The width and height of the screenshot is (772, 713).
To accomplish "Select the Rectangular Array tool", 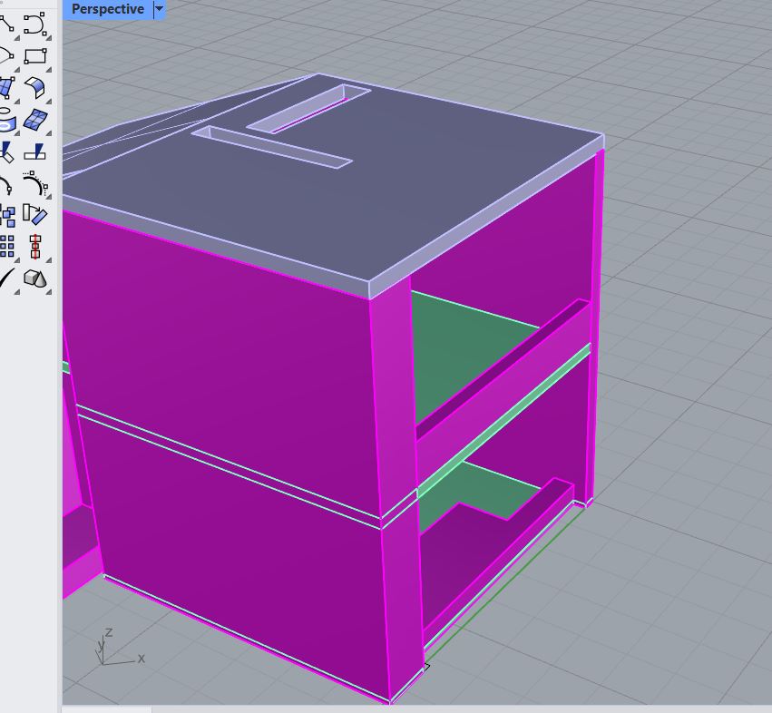I will (7, 246).
